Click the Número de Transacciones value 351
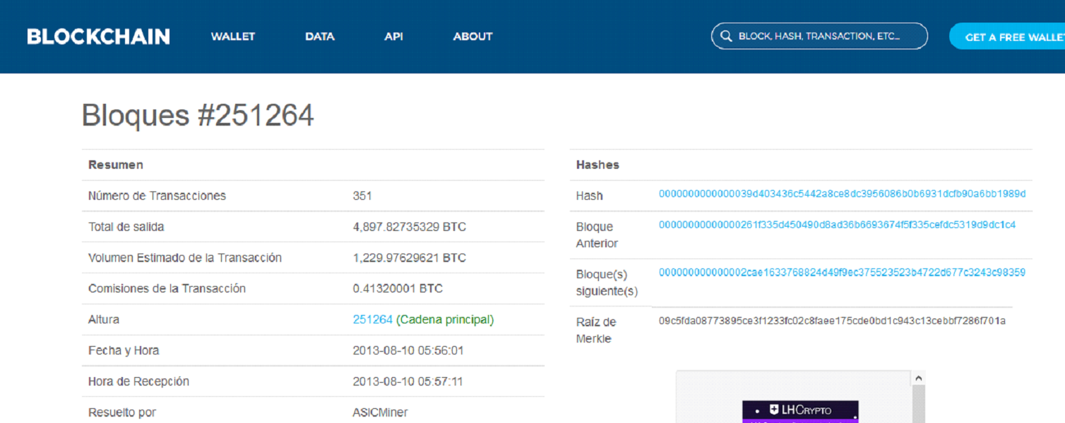Image resolution: width=1065 pixels, height=423 pixels. click(x=362, y=196)
